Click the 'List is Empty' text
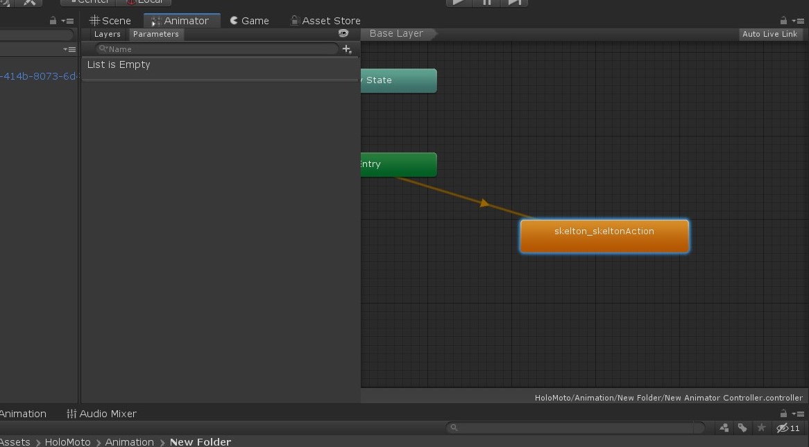Image resolution: width=809 pixels, height=447 pixels. point(119,64)
